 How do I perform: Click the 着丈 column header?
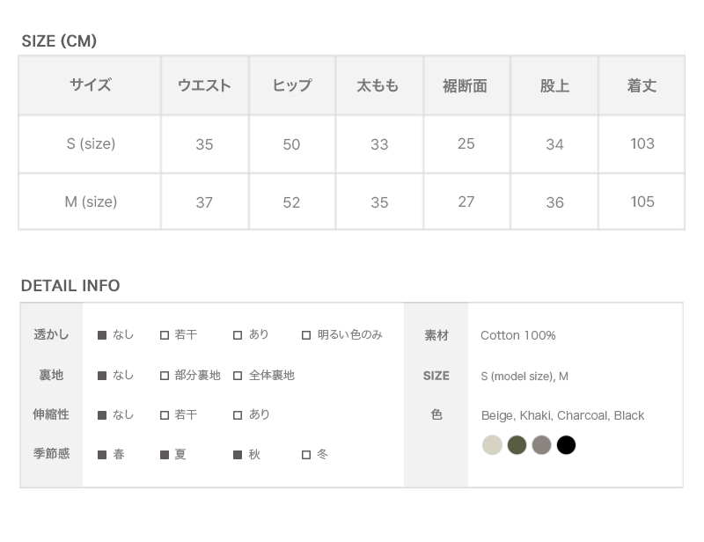642,85
